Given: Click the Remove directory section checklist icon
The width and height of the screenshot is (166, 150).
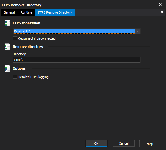Looking at the screenshot, I should pyautogui.click(x=7, y=47).
